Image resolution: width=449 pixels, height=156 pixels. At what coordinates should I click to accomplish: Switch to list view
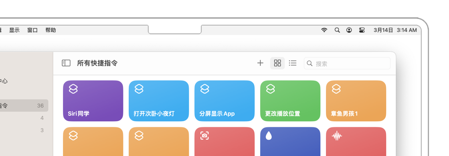(x=293, y=63)
